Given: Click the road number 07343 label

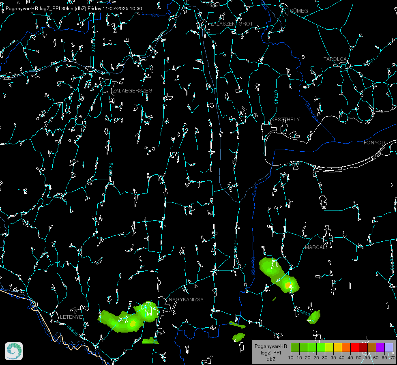Looking at the screenshot, I should point(276,97).
